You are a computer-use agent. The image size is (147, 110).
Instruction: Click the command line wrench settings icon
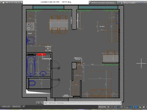pyautogui.click(x=42, y=103)
